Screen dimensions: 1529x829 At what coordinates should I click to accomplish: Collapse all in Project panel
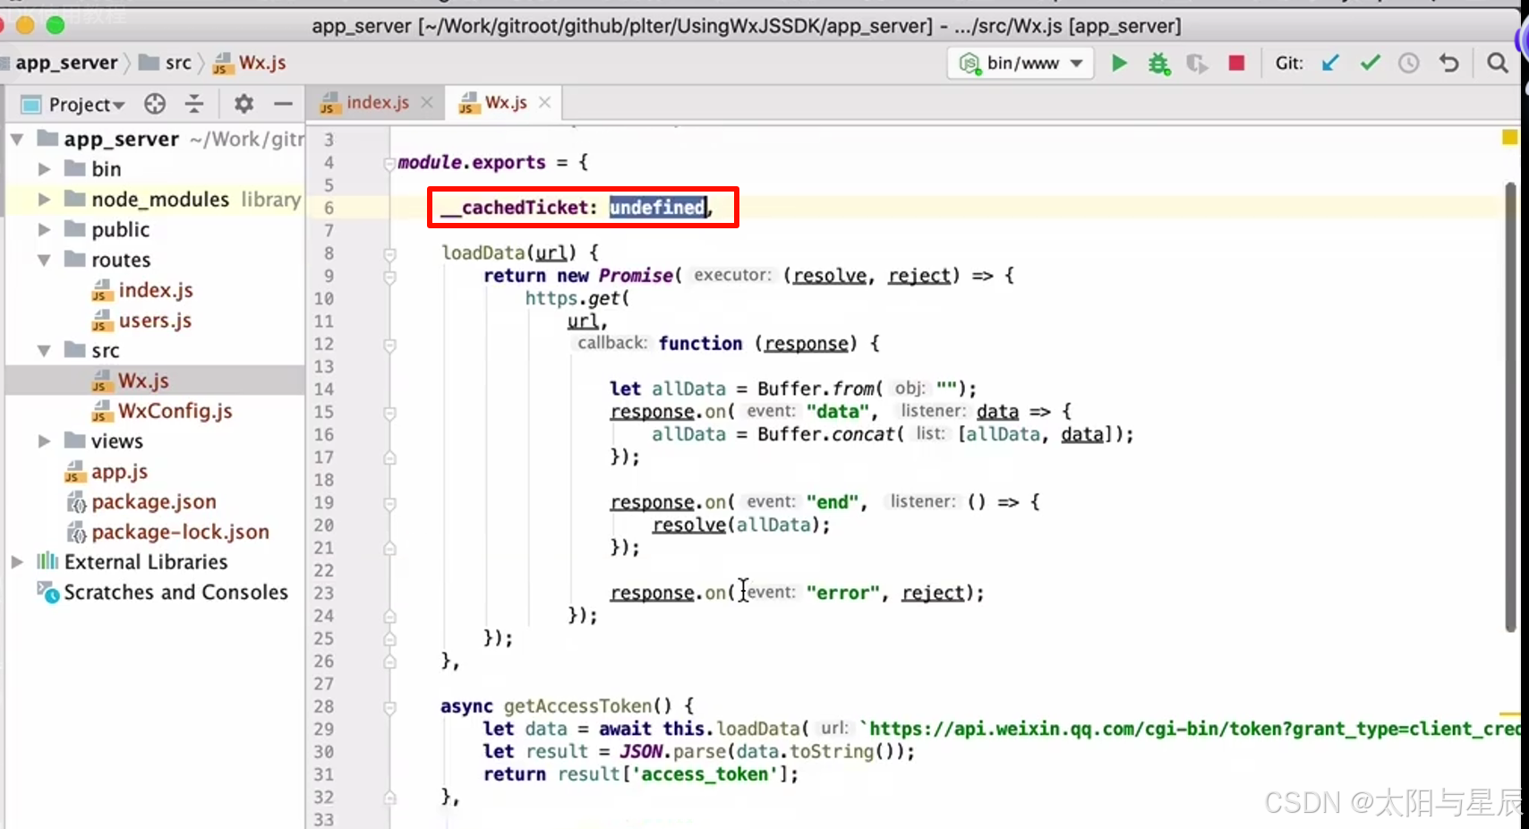point(194,104)
